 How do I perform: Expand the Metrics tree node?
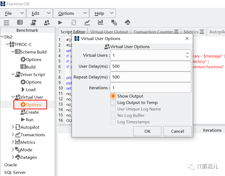tap(13, 142)
